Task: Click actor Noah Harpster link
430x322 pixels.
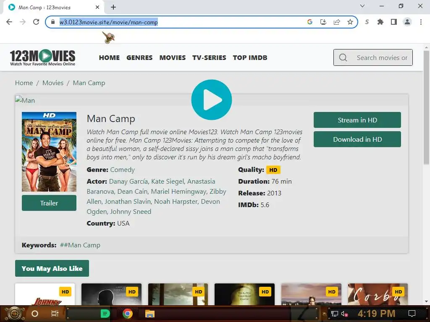Action: [176, 202]
